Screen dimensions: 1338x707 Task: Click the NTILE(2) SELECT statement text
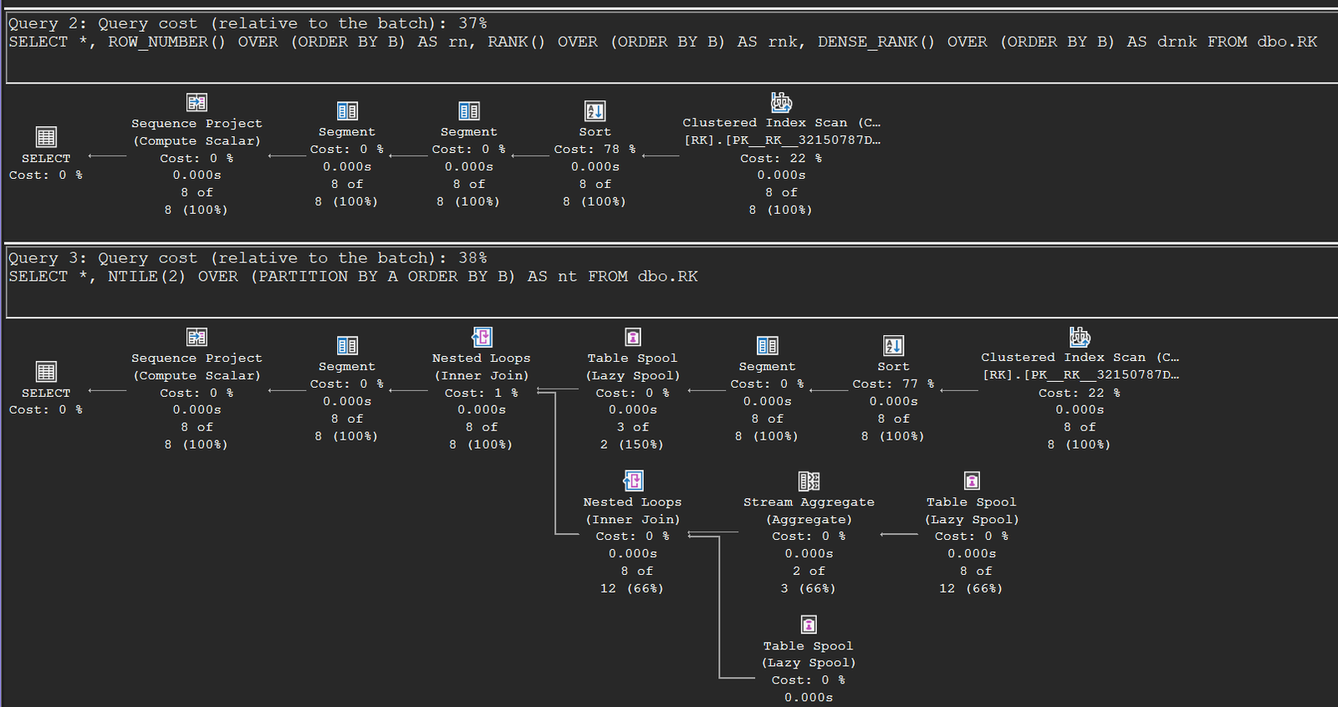click(353, 277)
